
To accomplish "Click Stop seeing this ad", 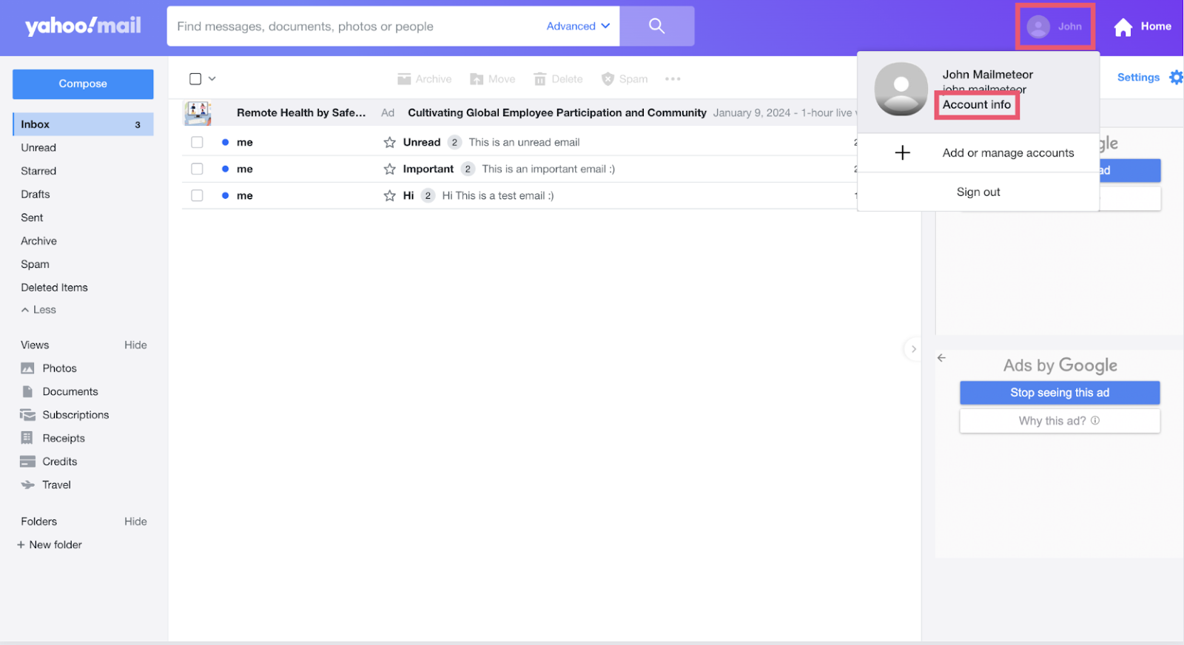I will 1060,393.
